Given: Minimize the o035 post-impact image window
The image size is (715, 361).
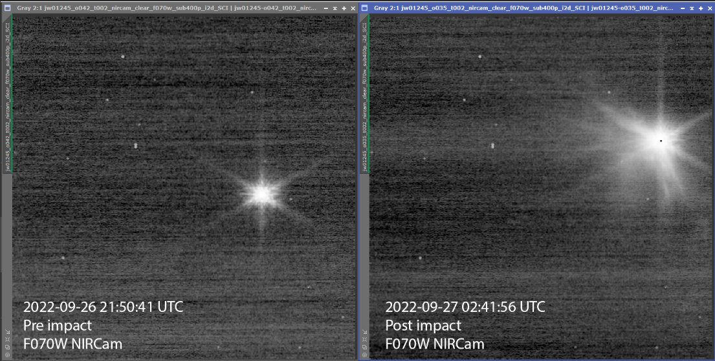Looking at the screenshot, I should tap(683, 8).
